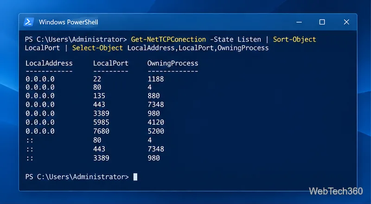Click owning process 1188
Screen dimensions: 371x204
tap(155, 79)
